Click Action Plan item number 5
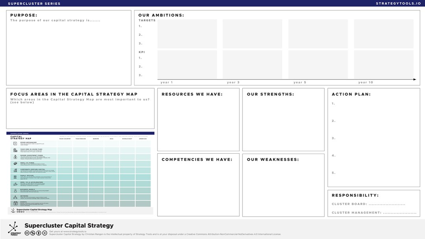The image size is (425, 239). (333, 173)
